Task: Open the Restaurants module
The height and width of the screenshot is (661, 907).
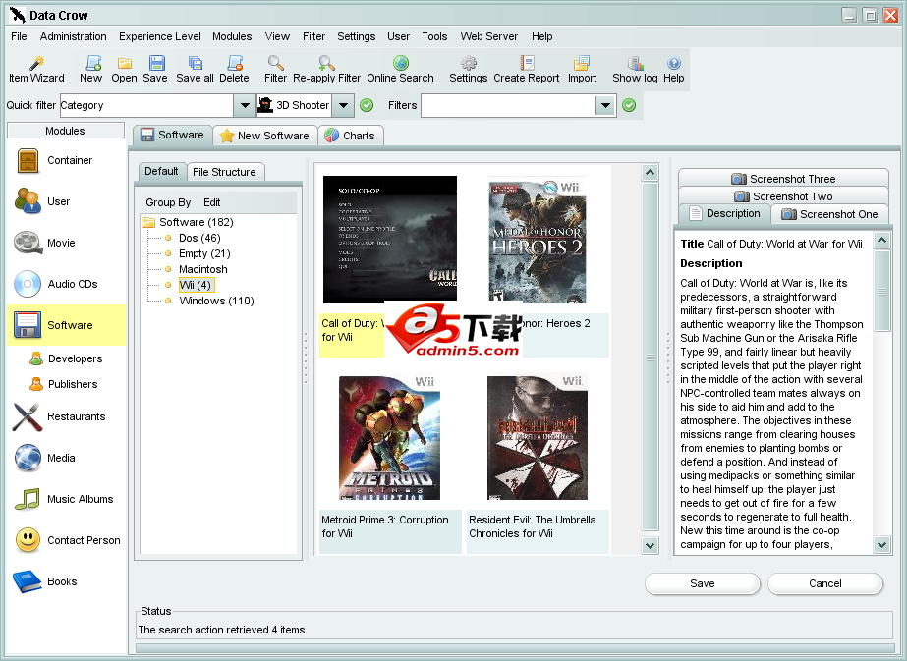Action: [x=28, y=416]
